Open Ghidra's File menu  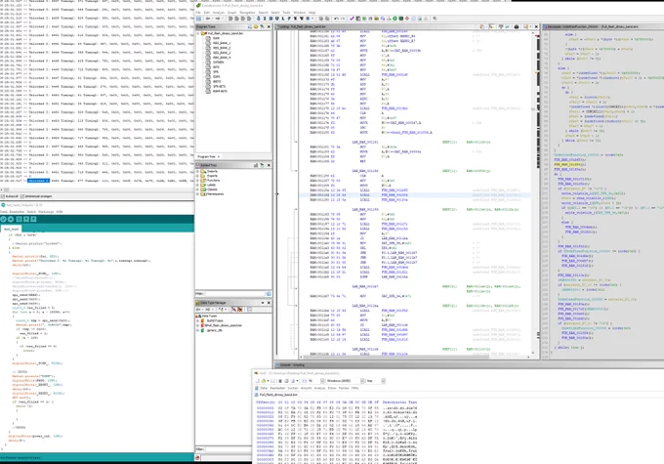pos(198,13)
